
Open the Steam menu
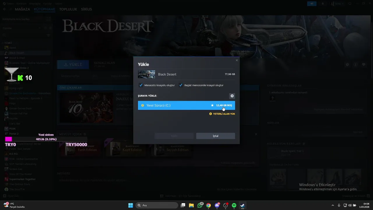(x=10, y=3)
